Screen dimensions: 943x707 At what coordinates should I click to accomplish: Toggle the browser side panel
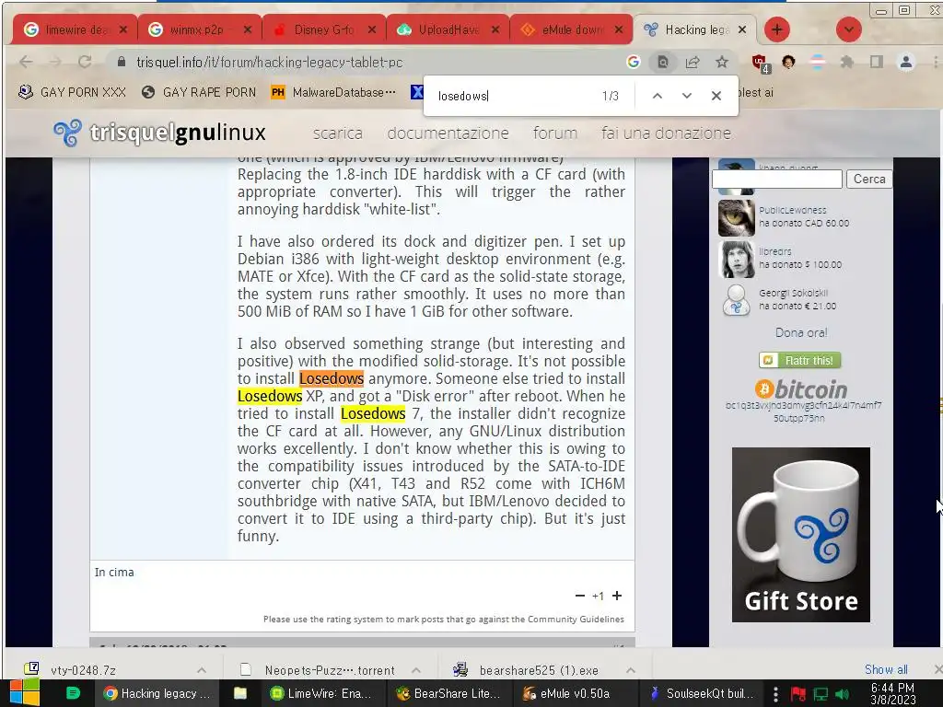877,62
